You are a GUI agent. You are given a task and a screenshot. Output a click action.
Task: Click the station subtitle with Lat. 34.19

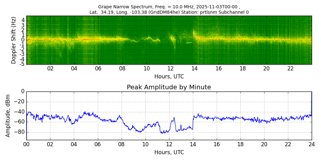169,12
